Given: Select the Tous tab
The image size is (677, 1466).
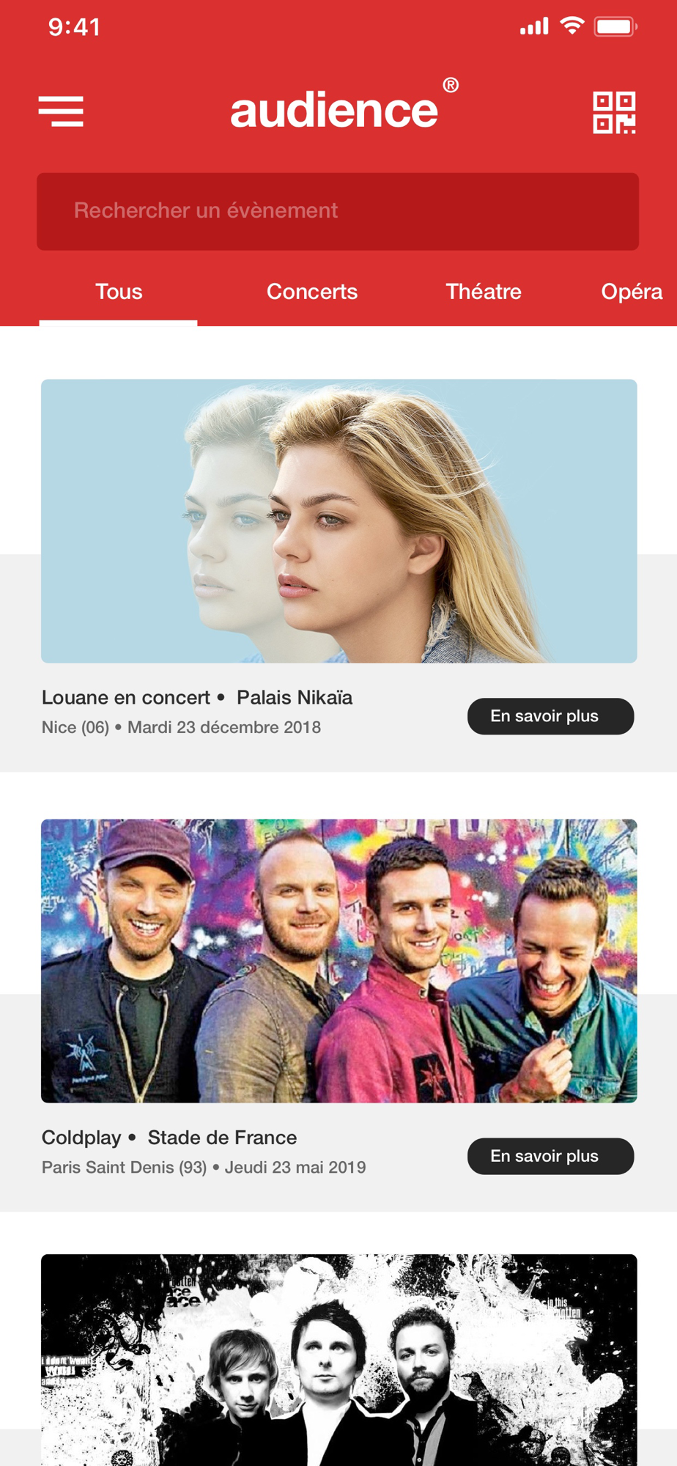Looking at the screenshot, I should point(119,292).
